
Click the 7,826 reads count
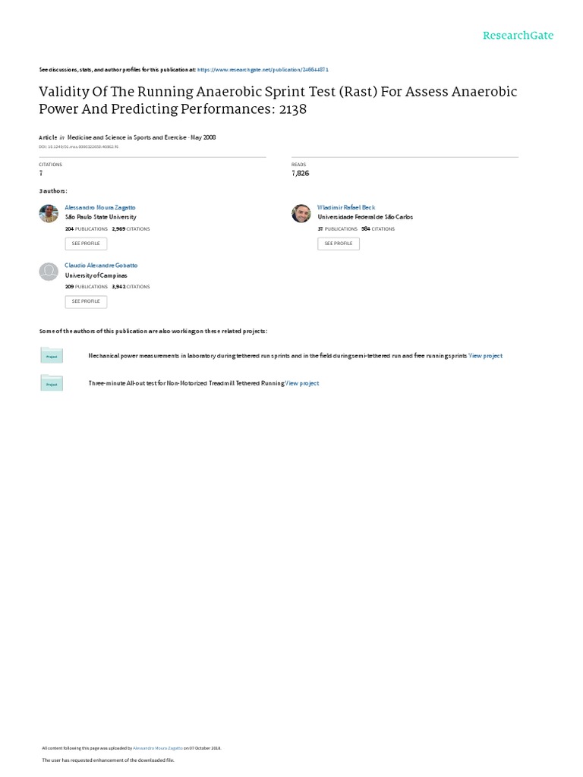coord(301,174)
